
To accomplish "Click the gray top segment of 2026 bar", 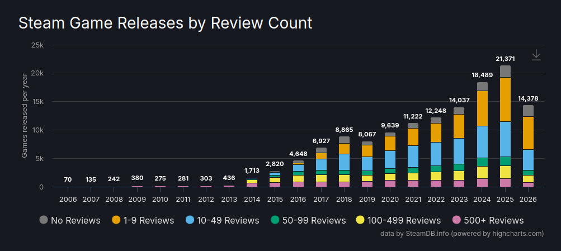I will pyautogui.click(x=528, y=111).
